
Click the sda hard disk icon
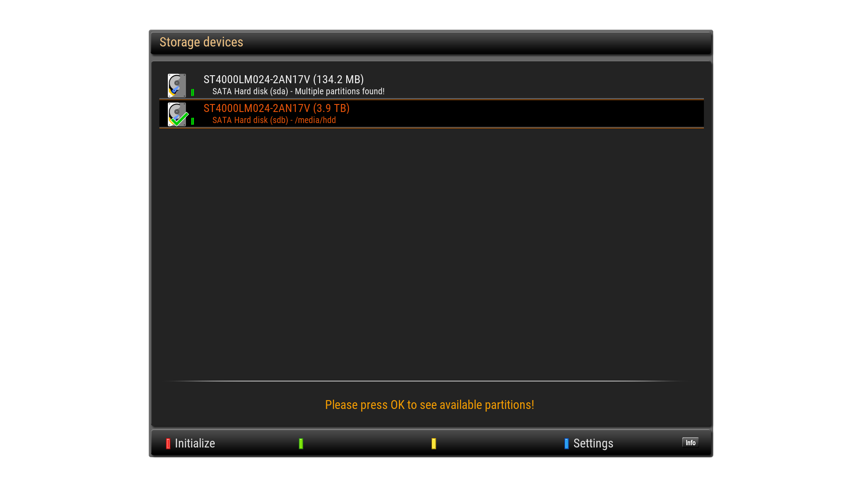(177, 85)
